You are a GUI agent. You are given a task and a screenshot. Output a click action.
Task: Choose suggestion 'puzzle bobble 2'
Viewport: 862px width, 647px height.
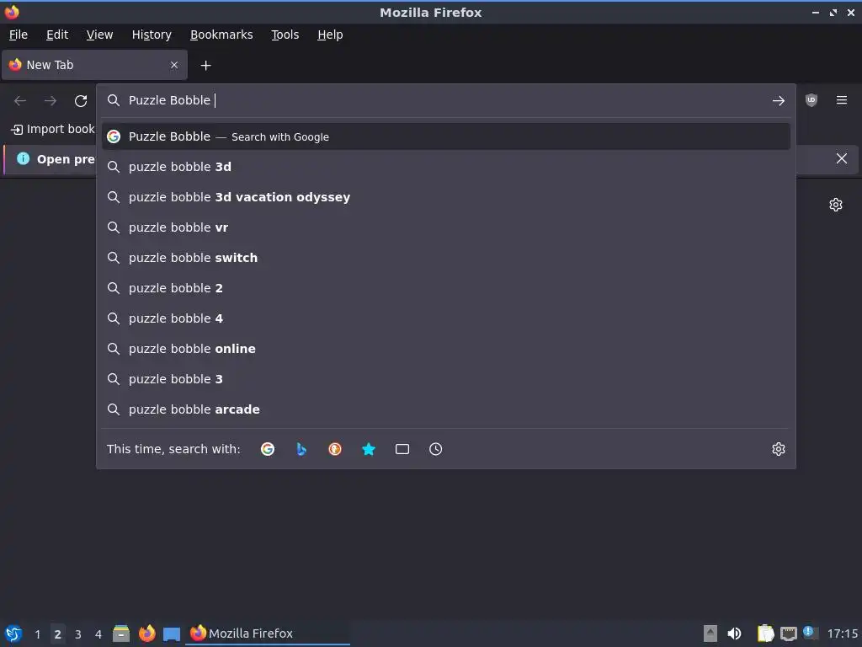click(446, 288)
